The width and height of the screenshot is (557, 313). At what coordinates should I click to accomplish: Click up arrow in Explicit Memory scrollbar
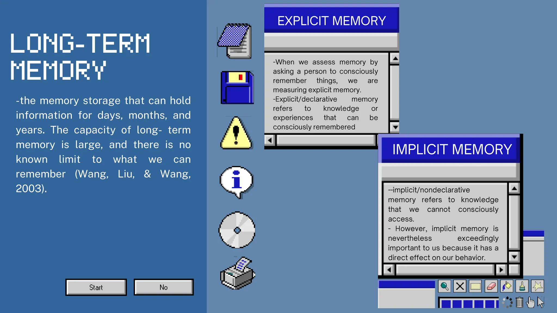395,58
